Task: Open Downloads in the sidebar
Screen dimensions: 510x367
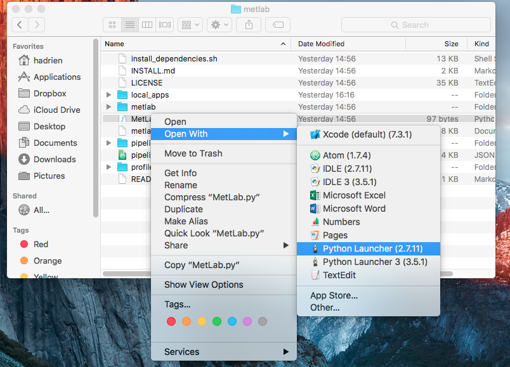Action: point(47,159)
